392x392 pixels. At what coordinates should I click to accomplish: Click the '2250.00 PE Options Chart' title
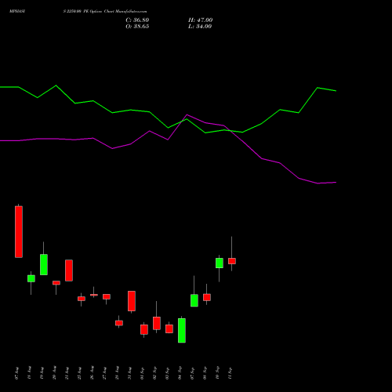point(89,12)
